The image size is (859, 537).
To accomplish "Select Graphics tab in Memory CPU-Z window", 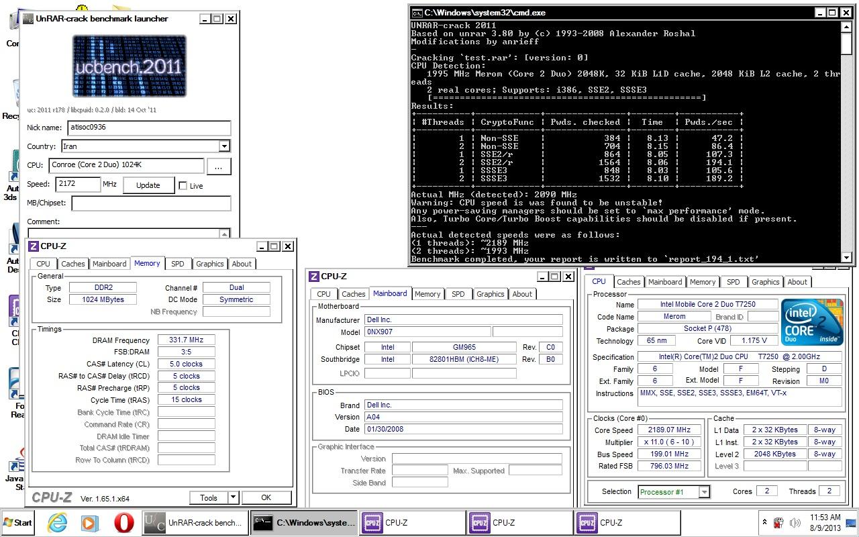I will pos(209,264).
